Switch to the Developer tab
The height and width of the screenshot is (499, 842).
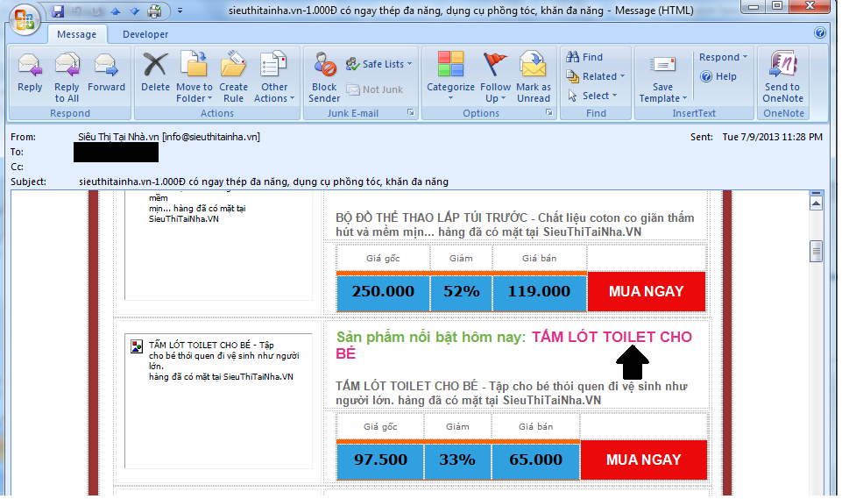point(145,35)
